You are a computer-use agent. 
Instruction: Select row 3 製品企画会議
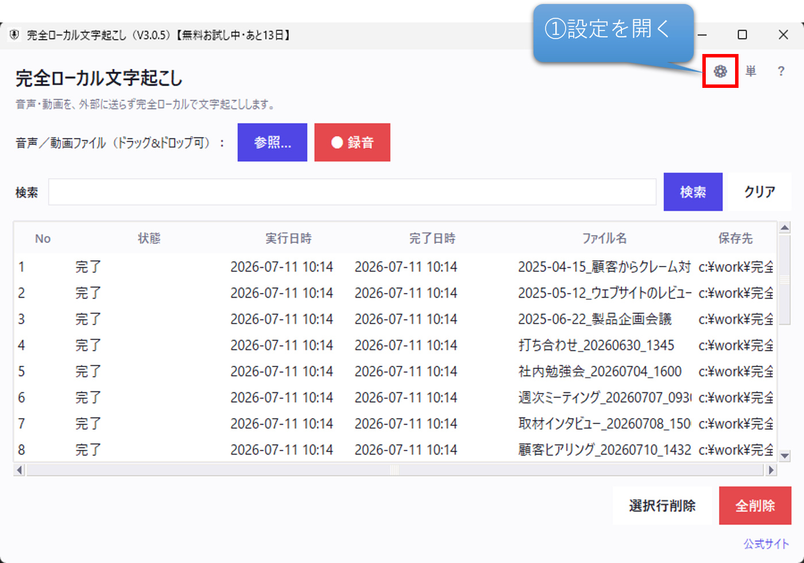[395, 319]
